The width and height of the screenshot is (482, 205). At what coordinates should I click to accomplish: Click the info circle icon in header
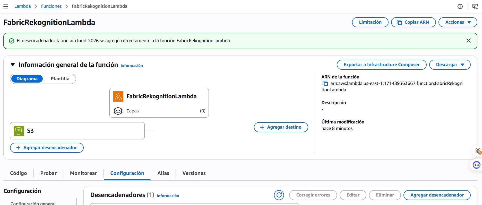click(460, 6)
